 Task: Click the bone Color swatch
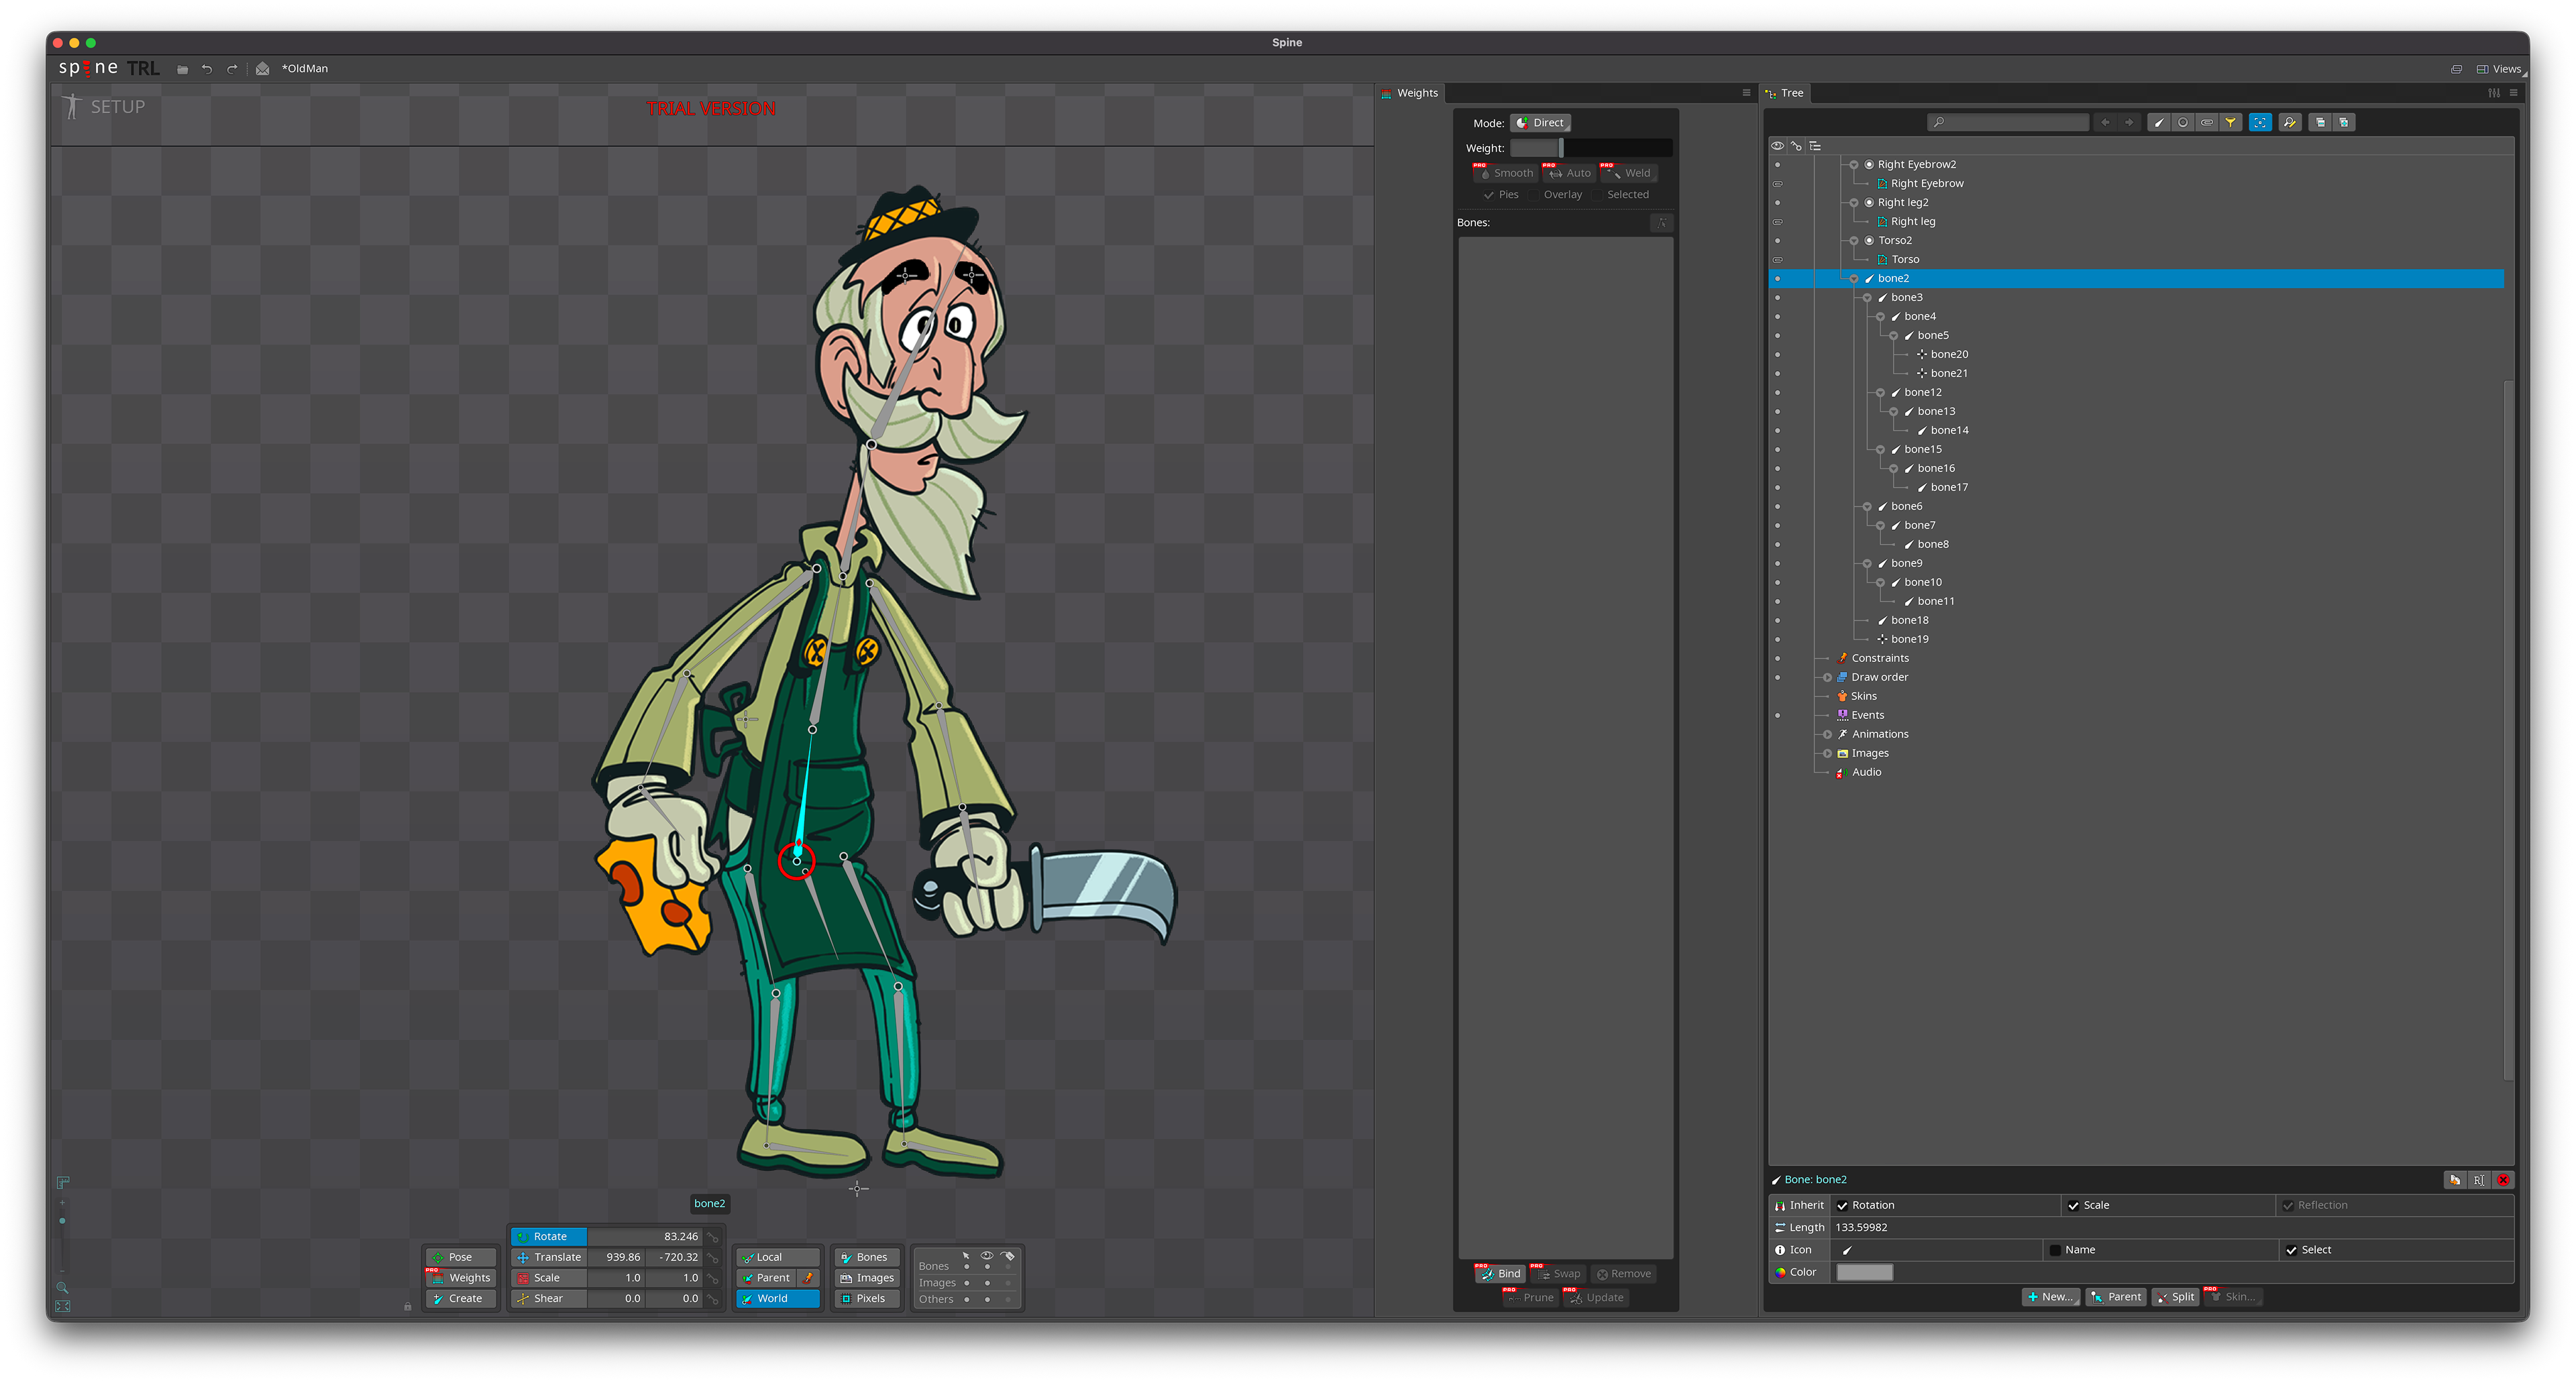pyautogui.click(x=1864, y=1272)
